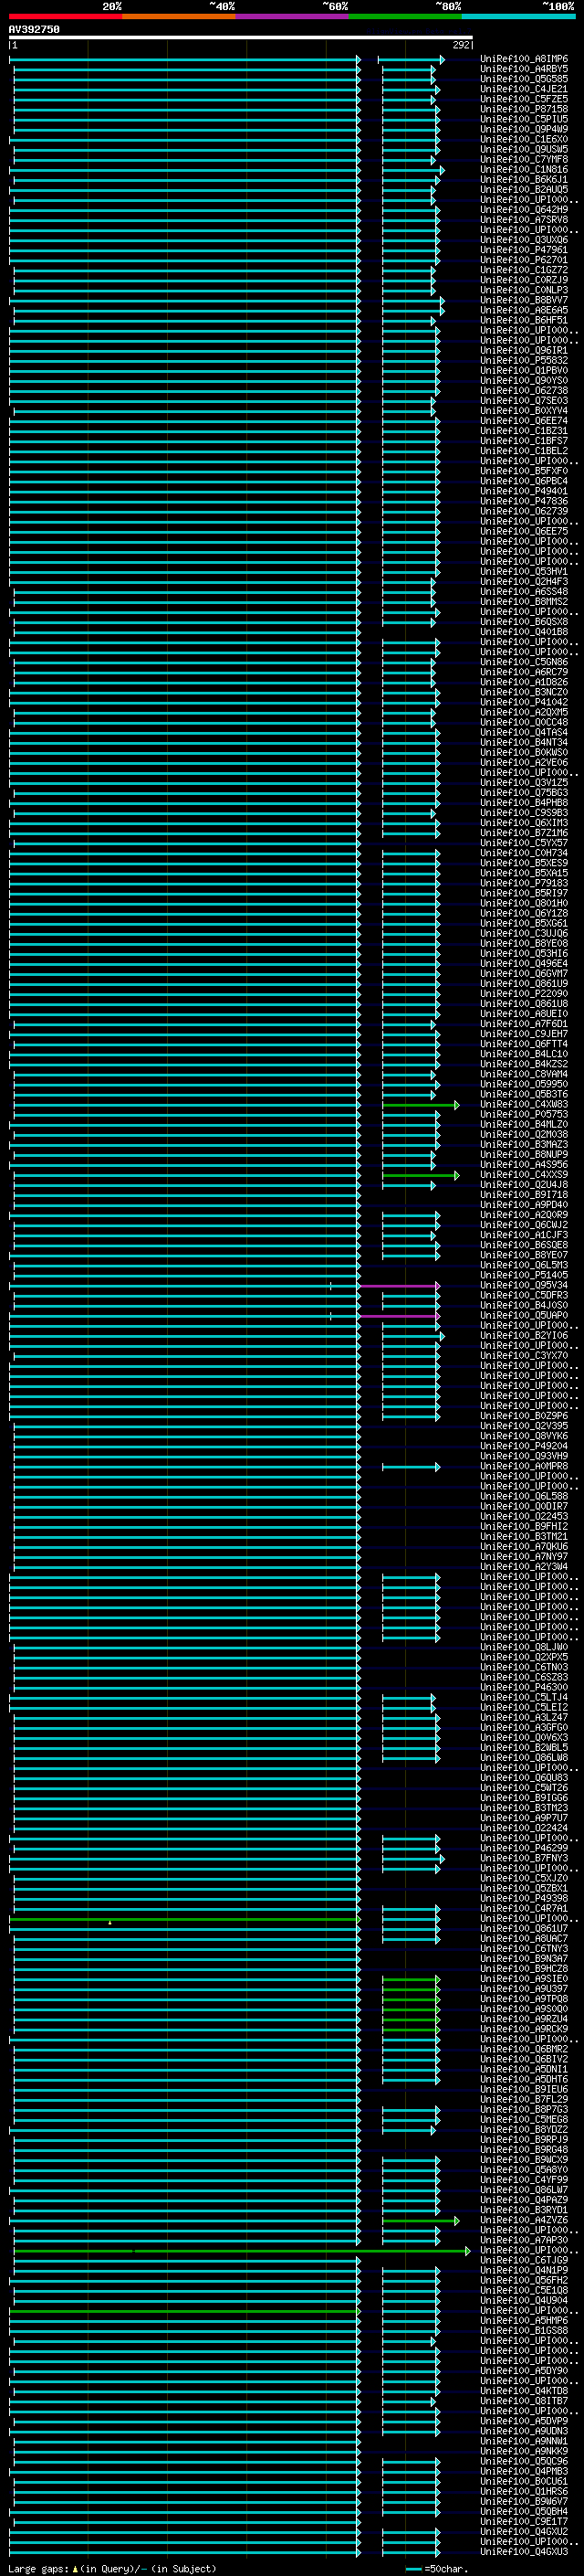Select hit UniRef100_C4JE21
Viewport: 584px width, 2576px height.
pos(524,89)
